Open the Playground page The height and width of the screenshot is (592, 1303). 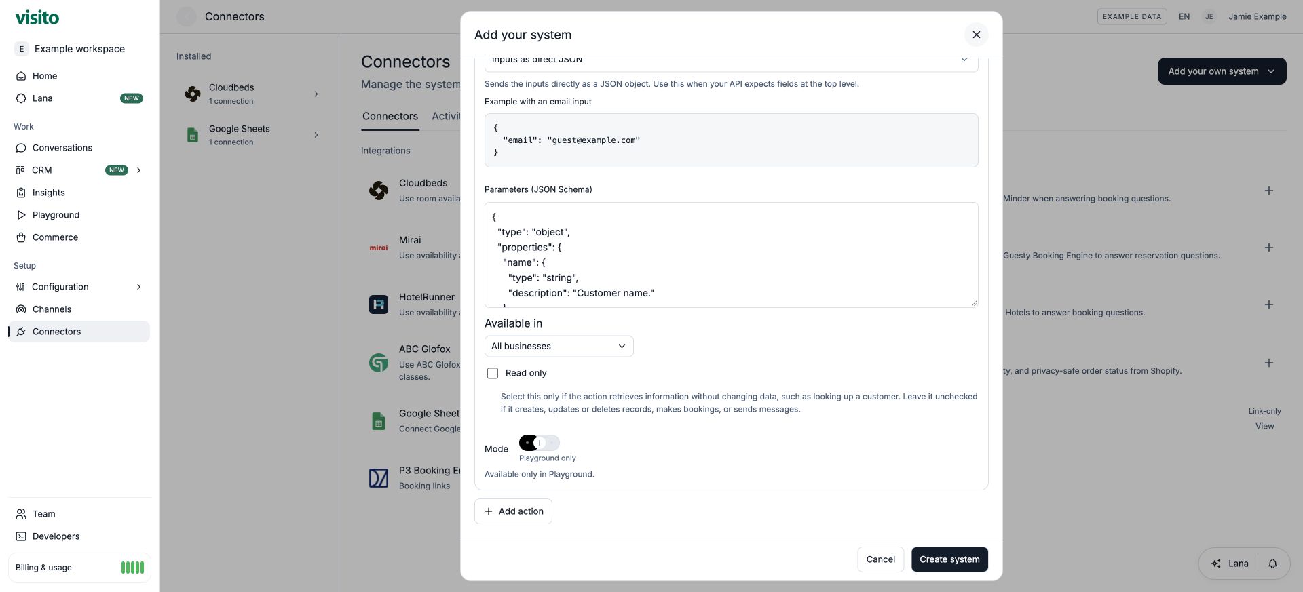pos(79,215)
